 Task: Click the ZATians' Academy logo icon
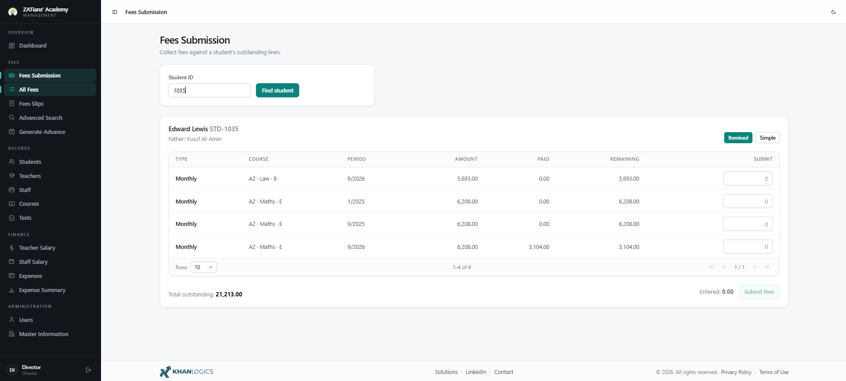point(13,12)
